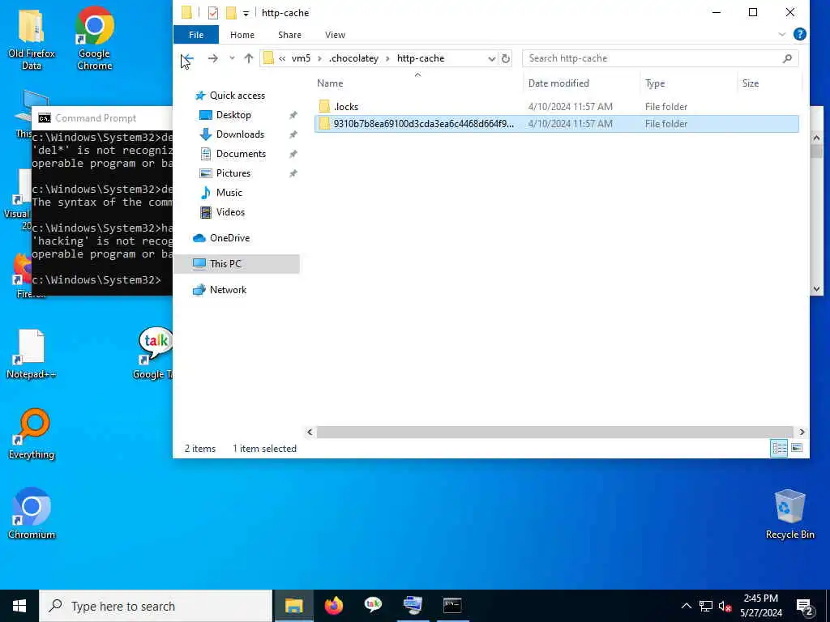Select the Old Firefox Data desktop folder
Viewport: 830px width, 622px height.
(32, 39)
